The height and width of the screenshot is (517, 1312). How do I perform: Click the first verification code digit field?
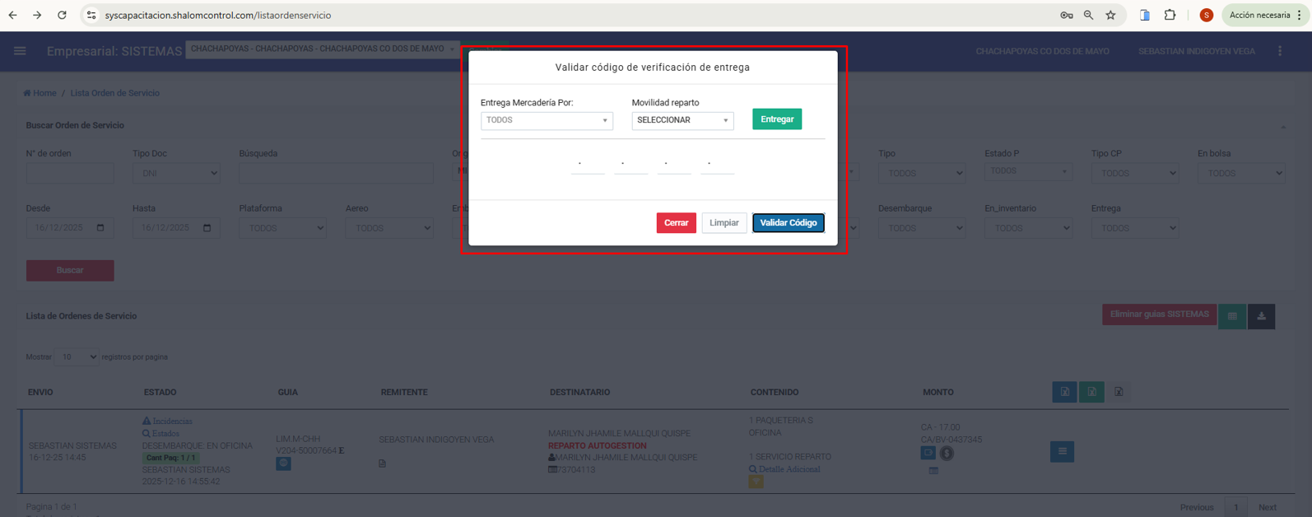point(587,164)
